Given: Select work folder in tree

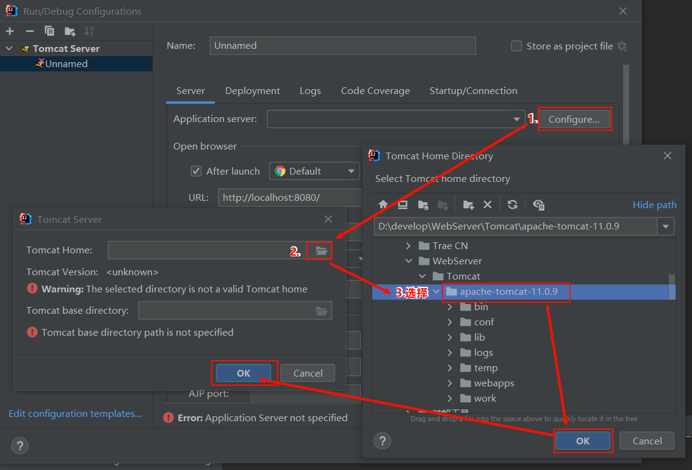Looking at the screenshot, I should (x=485, y=399).
